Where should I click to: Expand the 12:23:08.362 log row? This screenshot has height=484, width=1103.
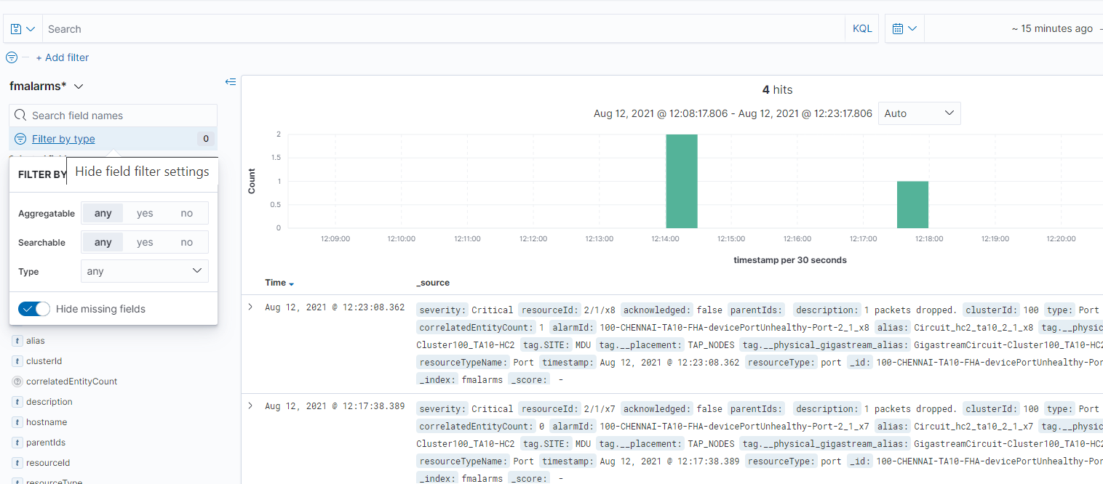point(250,307)
